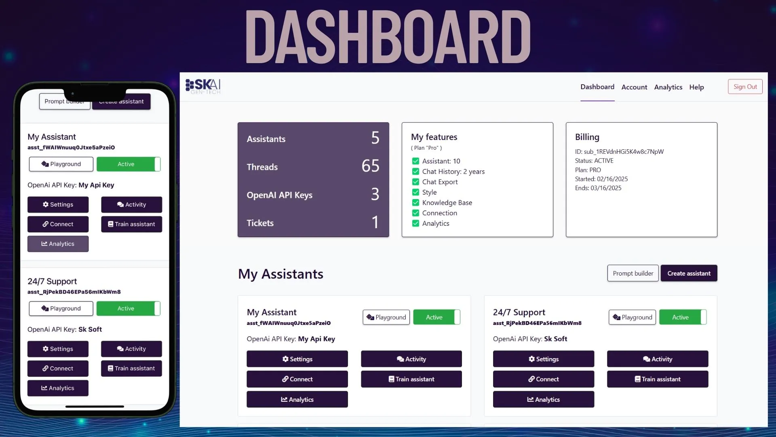Click Connect for 24/7 Support on desktop
The width and height of the screenshot is (776, 437).
click(544, 379)
